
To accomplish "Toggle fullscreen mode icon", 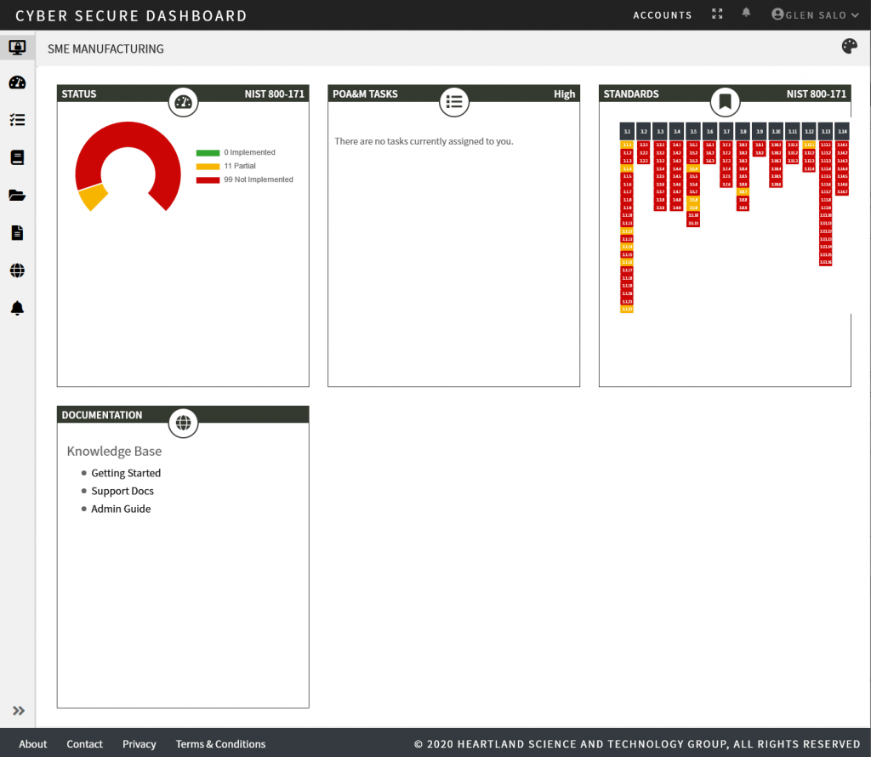I will pyautogui.click(x=717, y=14).
